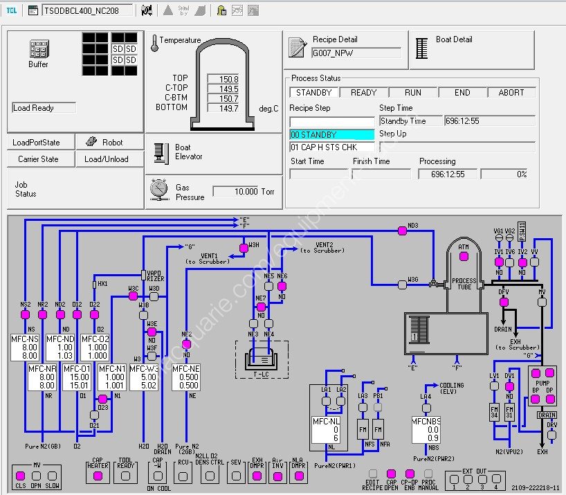Open the Robot button
The height and width of the screenshot is (495, 566).
pyautogui.click(x=110, y=142)
